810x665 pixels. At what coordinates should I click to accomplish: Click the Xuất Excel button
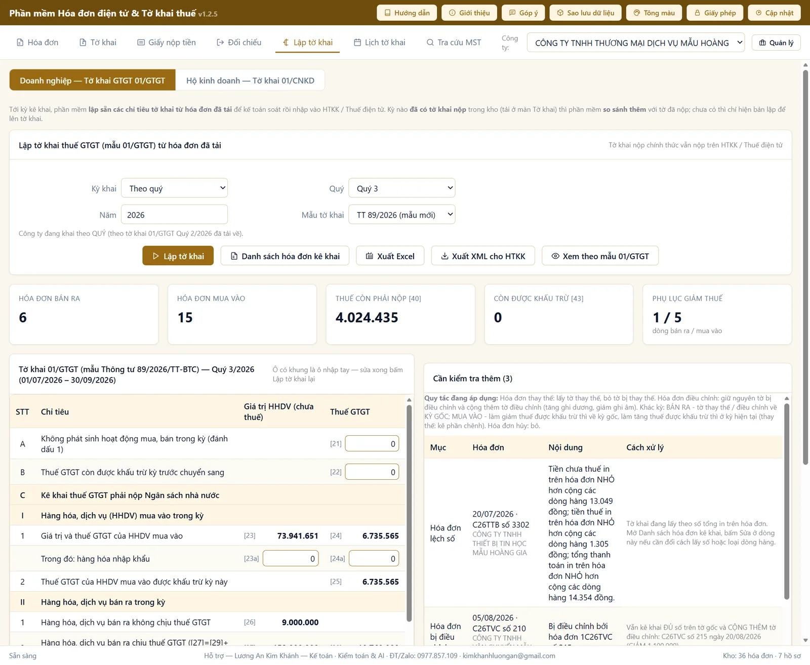[390, 256]
